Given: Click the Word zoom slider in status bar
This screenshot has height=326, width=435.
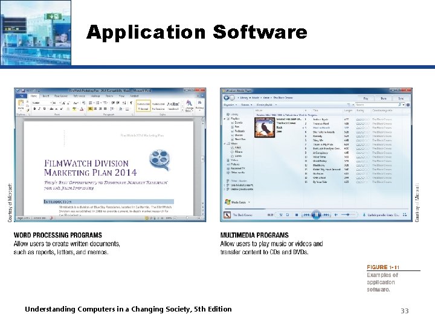Looking at the screenshot, I should click(x=187, y=218).
